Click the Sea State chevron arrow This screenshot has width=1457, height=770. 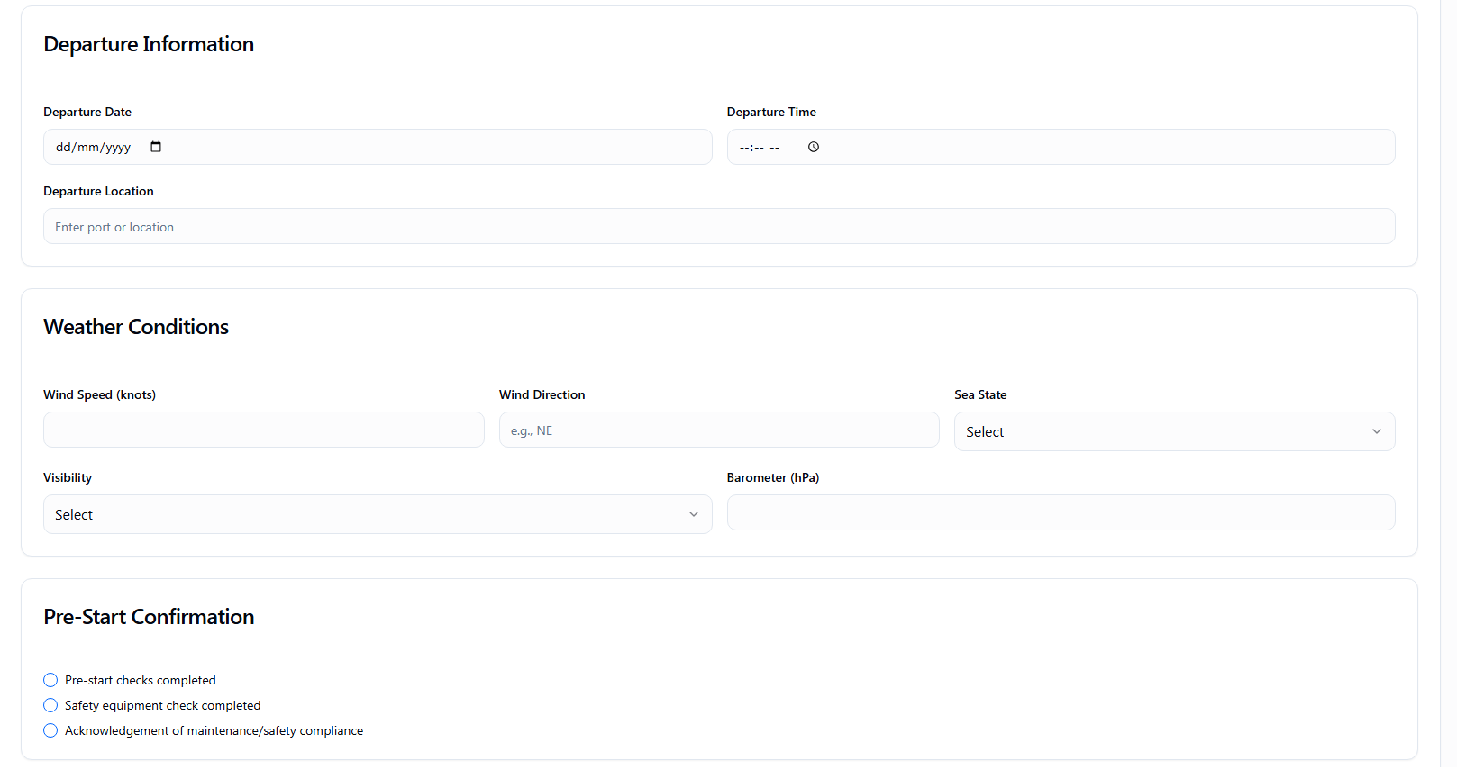(x=1376, y=431)
